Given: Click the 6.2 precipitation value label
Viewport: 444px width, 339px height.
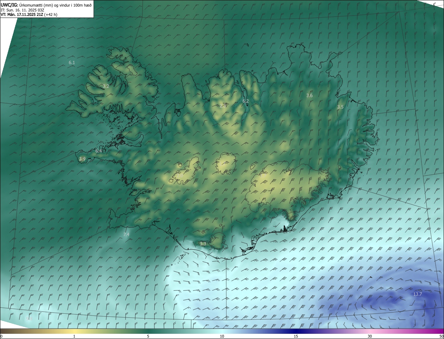Looking at the screenshot, I should 246,101.
